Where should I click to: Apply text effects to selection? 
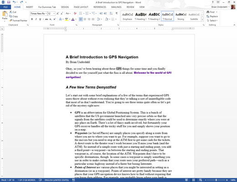pos(60,19)
